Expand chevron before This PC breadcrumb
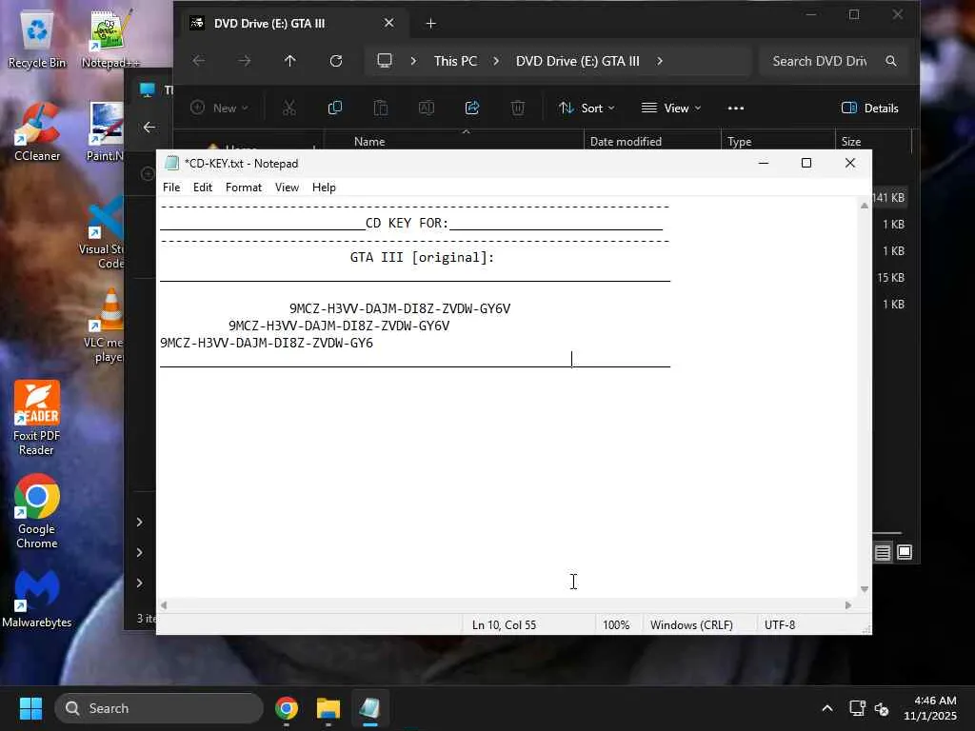The image size is (975, 731). [x=413, y=61]
